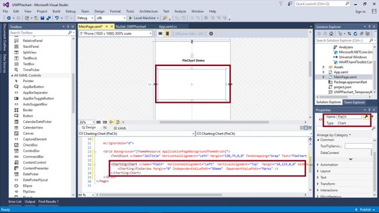This screenshot has width=379, height=213.
Task: Click vertical split view icon
Action: click(301, 128)
